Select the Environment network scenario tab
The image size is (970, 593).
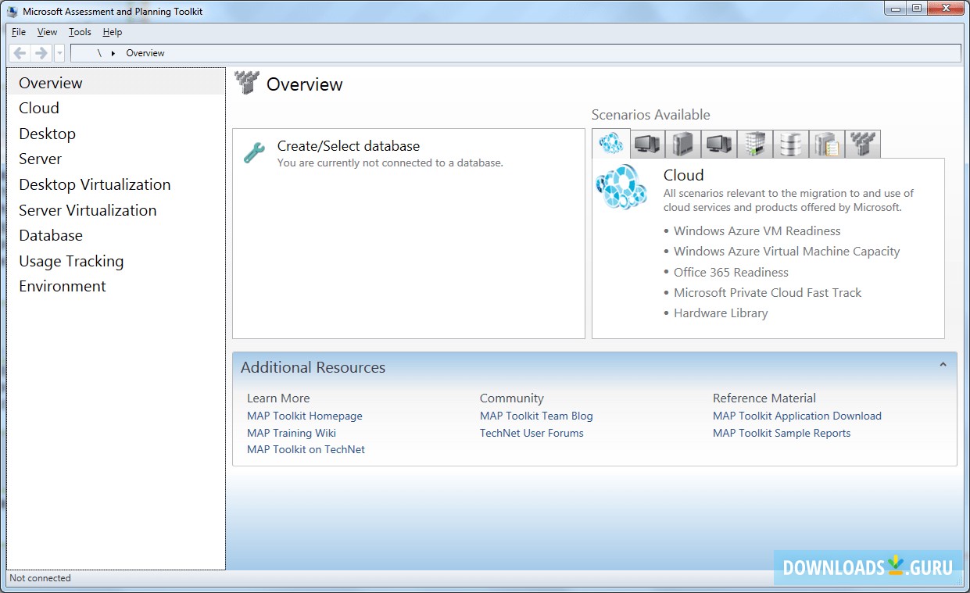tap(862, 144)
